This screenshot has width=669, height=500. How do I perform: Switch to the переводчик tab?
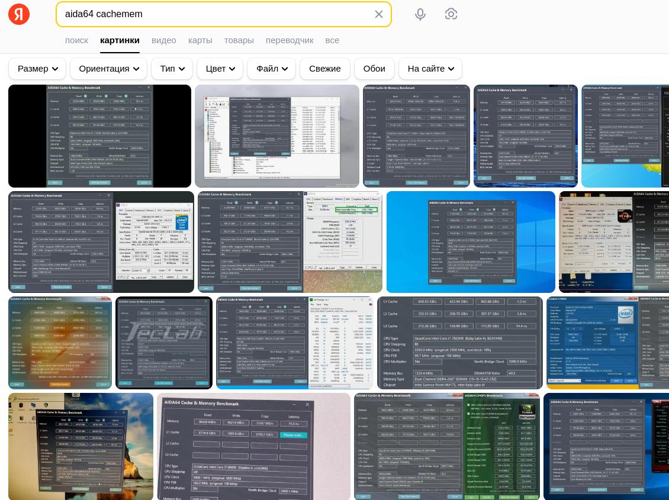290,40
